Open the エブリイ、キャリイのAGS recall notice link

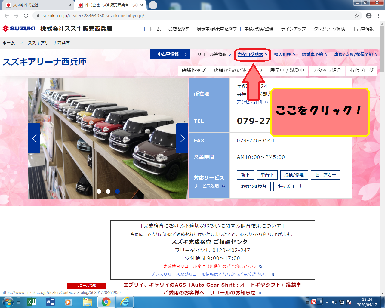pos(212,289)
